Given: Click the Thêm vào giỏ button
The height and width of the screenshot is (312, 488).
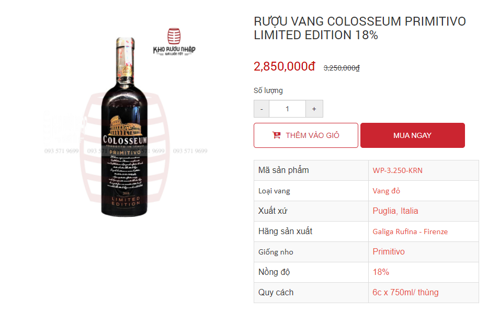Looking at the screenshot, I should tap(306, 135).
